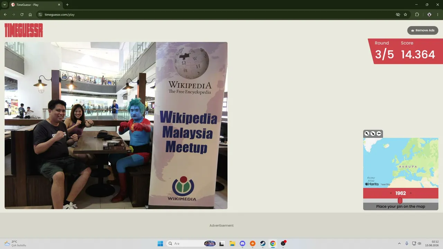Image resolution: width=443 pixels, height=249 pixels.
Task: Open File Explorer from the taskbar
Action: tap(232, 243)
